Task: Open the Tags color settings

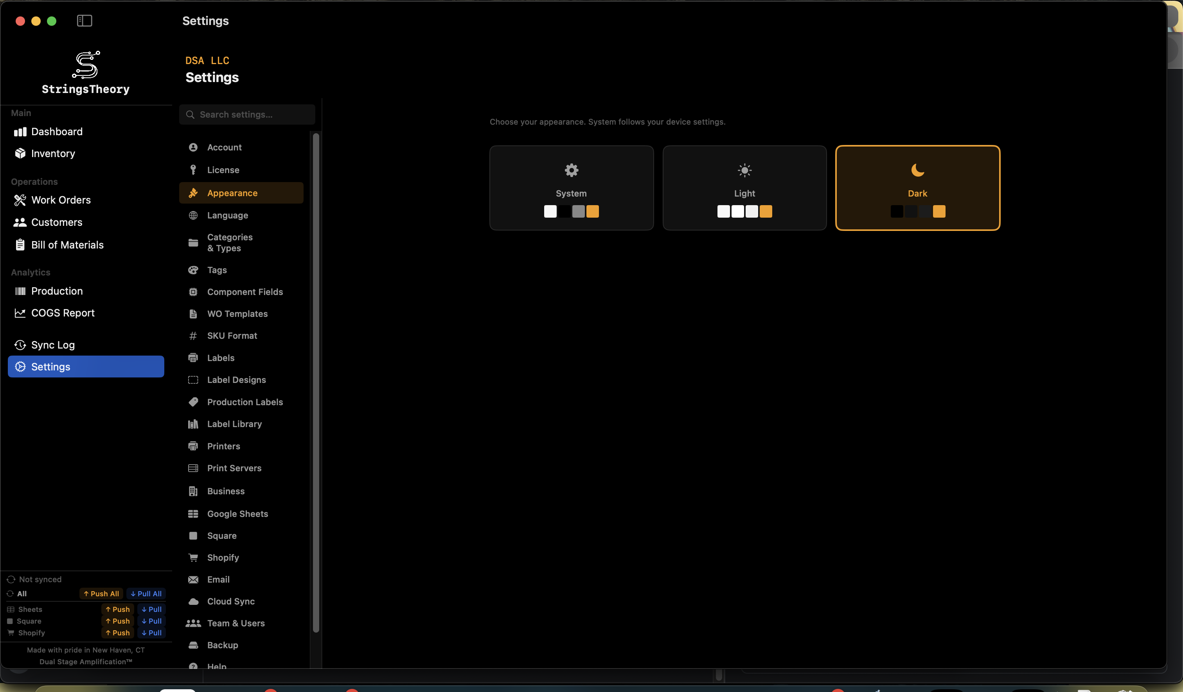Action: (216, 270)
